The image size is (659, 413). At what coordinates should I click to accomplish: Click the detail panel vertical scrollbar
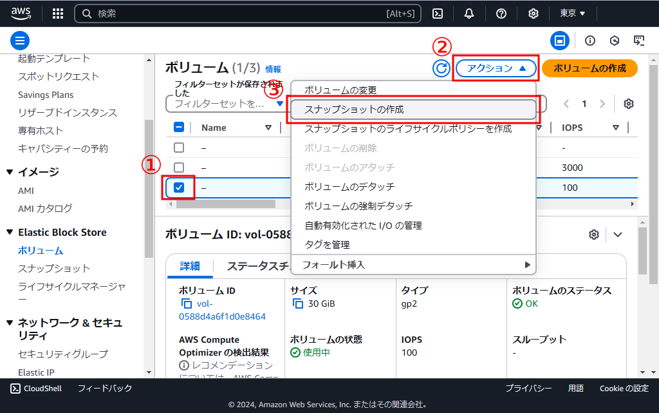pyautogui.click(x=642, y=251)
